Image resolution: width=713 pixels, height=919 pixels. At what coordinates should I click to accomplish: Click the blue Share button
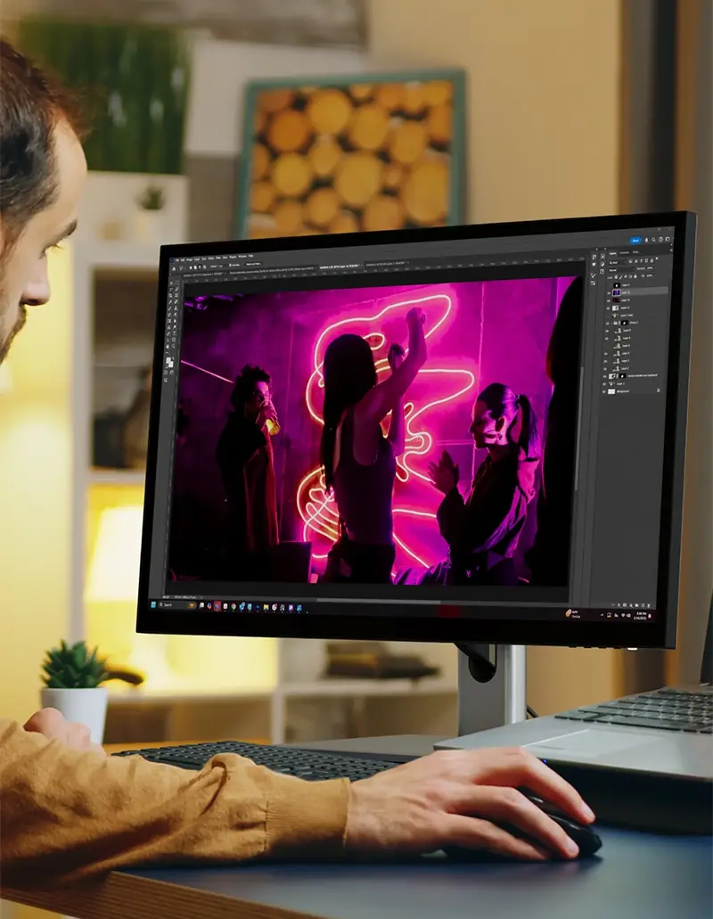tap(635, 241)
